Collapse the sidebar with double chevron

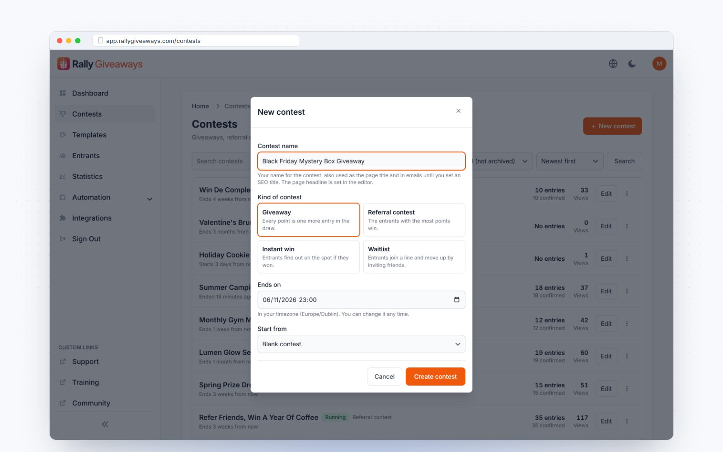click(105, 424)
